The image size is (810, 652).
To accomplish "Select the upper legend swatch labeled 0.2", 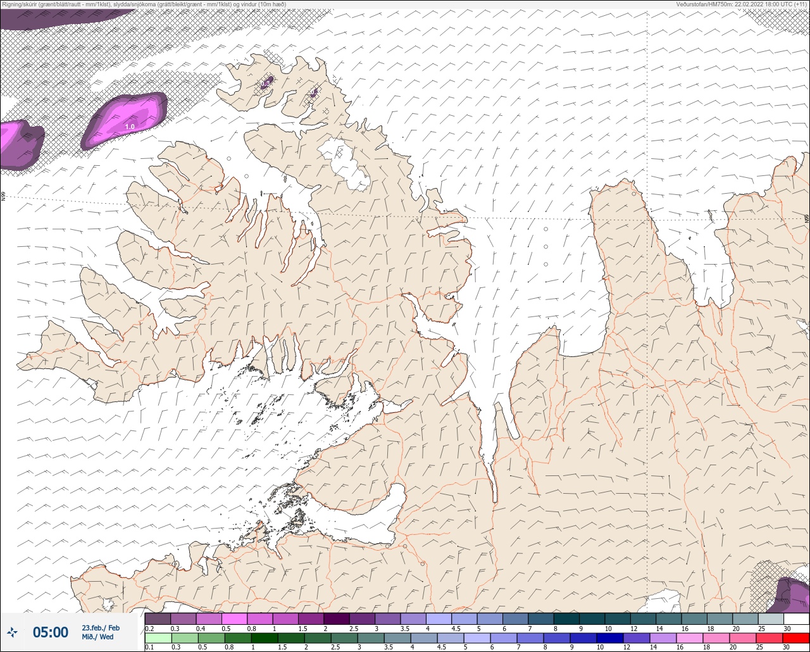I will pyautogui.click(x=158, y=618).
